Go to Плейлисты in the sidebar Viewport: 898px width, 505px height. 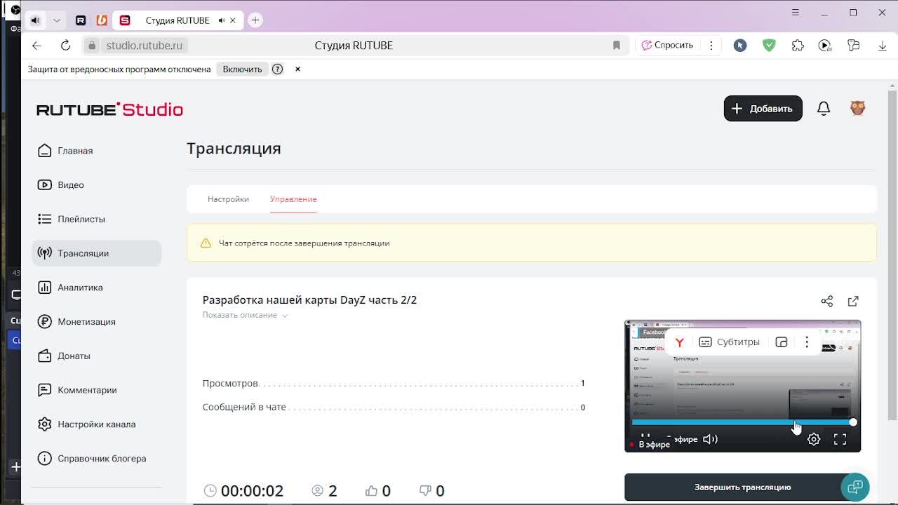[x=72, y=219]
